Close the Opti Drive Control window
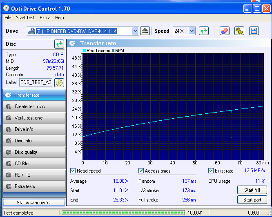Screen dimensions: 272x217 pyautogui.click(x=267, y=8)
